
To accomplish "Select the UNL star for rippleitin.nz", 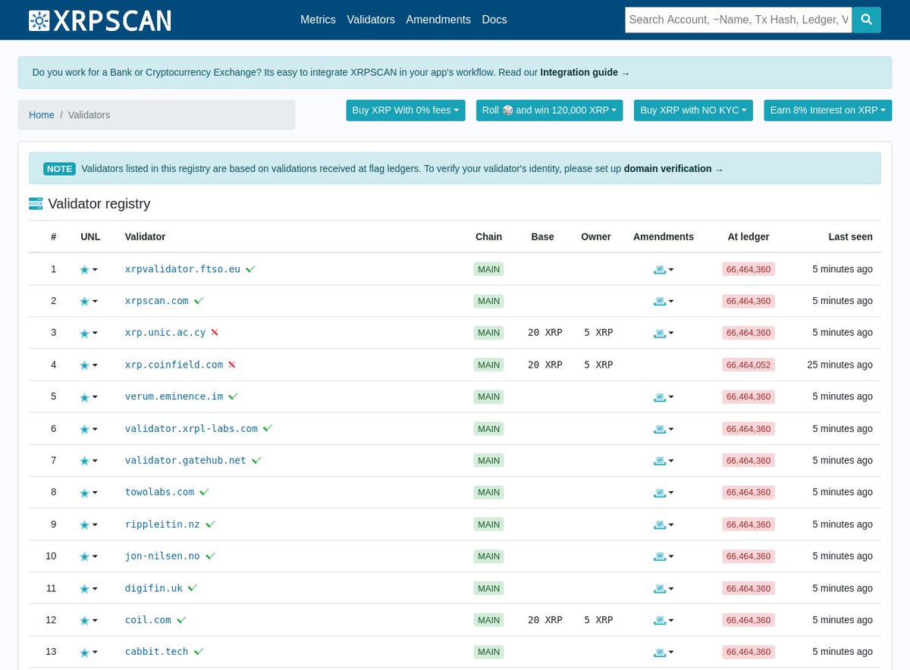I will click(x=84, y=524).
